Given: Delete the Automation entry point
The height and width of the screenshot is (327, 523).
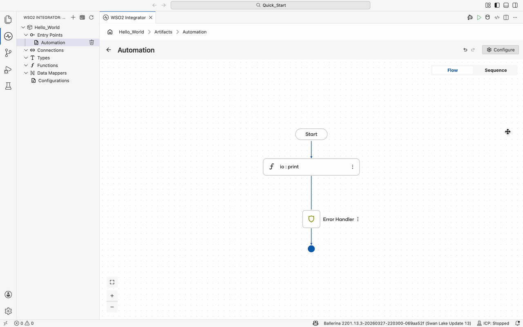Looking at the screenshot, I should tap(92, 42).
